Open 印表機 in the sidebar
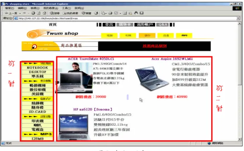Image resolution: width=244 pixels, height=151 pixels. (x=37, y=121)
